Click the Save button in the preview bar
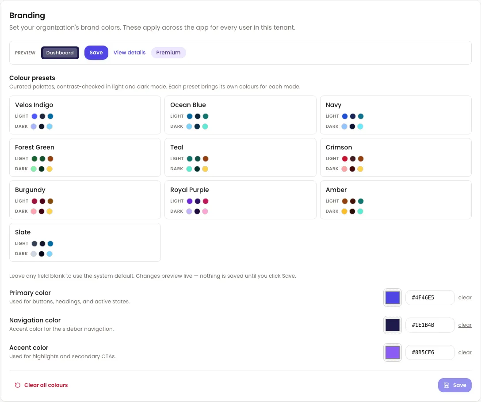The image size is (481, 402). 96,53
